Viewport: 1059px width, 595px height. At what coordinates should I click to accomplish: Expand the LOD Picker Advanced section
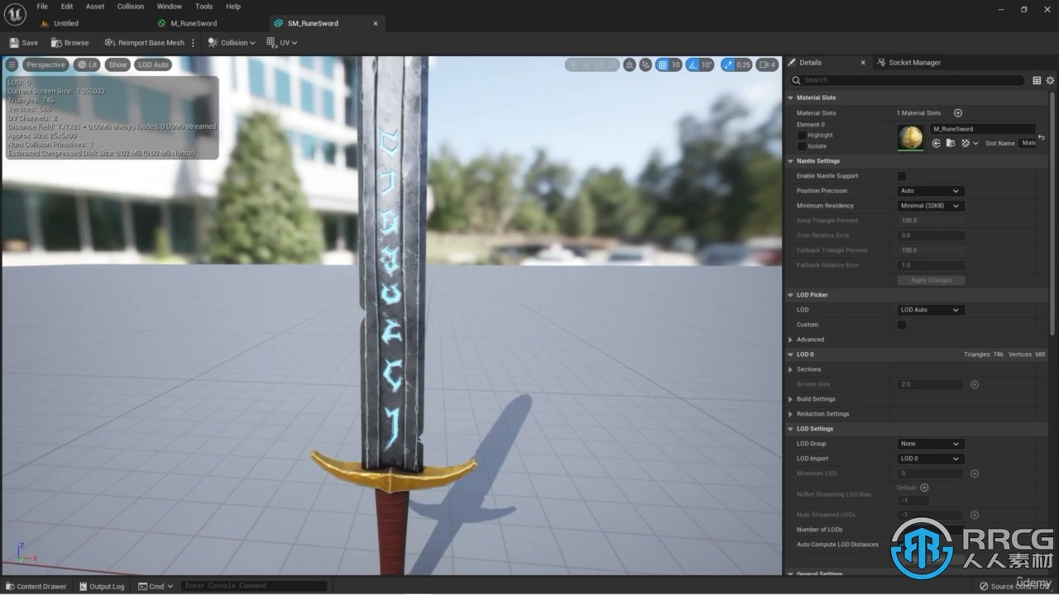click(791, 340)
